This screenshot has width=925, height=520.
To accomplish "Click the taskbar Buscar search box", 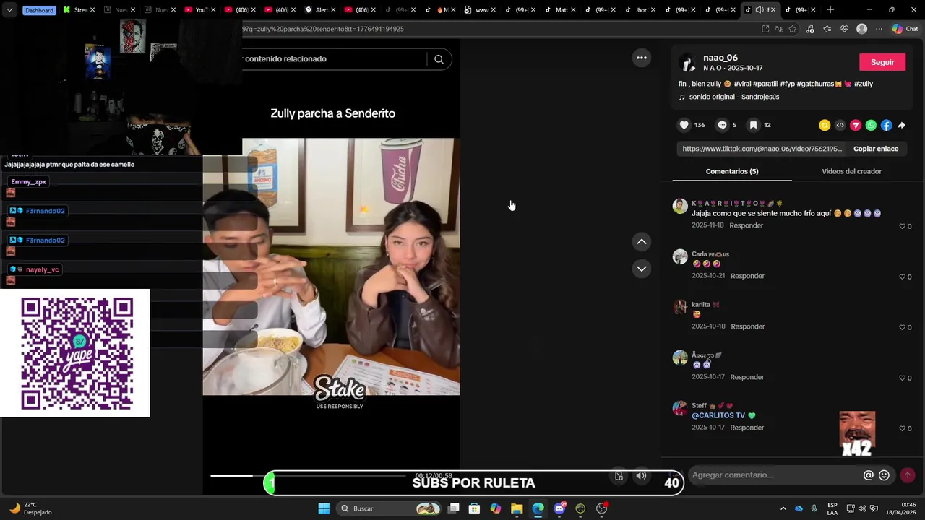I will 389,508.
